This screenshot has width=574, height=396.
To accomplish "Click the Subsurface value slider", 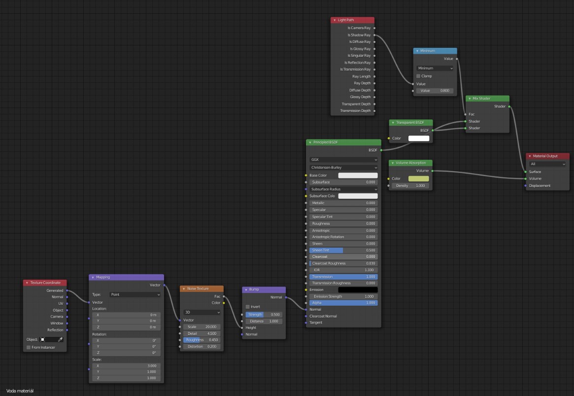I will pos(343,182).
